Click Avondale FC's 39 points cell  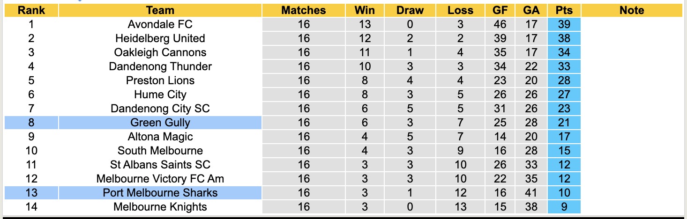click(564, 24)
